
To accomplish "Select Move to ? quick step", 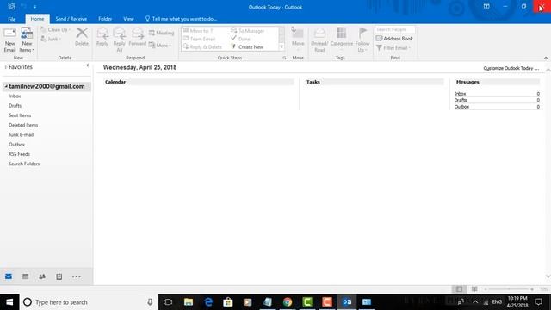I will pos(197,31).
